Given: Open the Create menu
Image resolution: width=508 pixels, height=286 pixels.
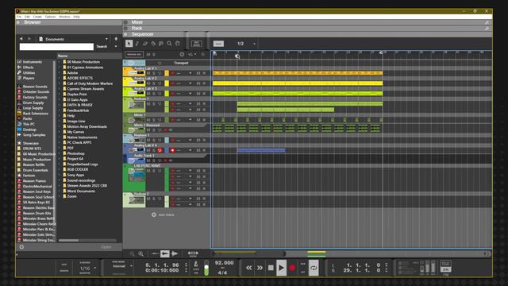Looking at the screenshot, I should click(37, 17).
